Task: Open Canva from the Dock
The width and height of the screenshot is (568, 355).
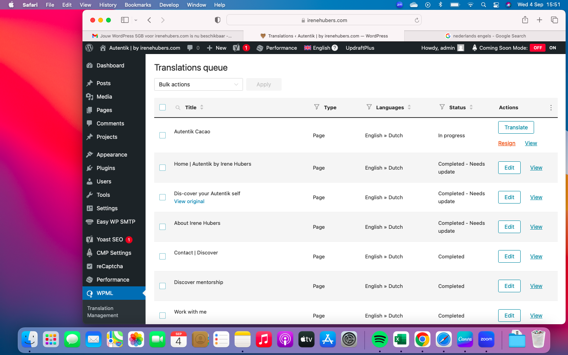Action: point(465,339)
